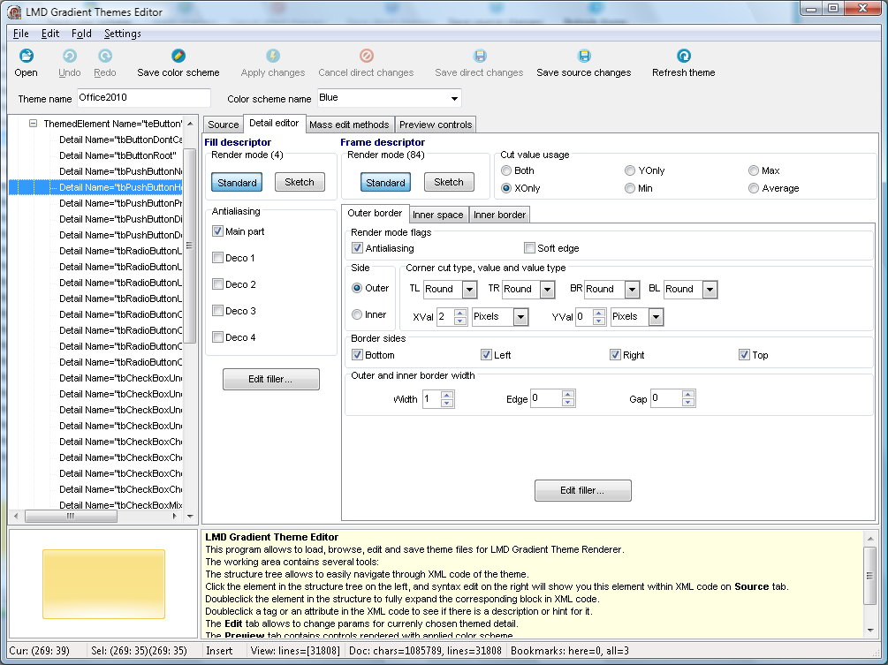This screenshot has height=665, width=888.
Task: Click the Save color scheme icon
Action: (x=178, y=57)
